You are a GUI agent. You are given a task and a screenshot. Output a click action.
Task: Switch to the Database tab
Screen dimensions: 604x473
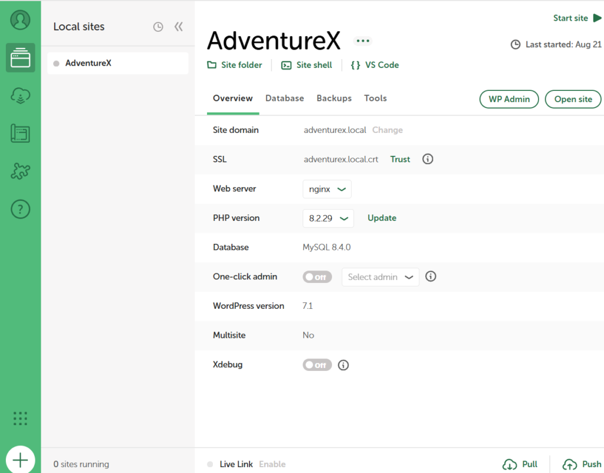point(285,98)
